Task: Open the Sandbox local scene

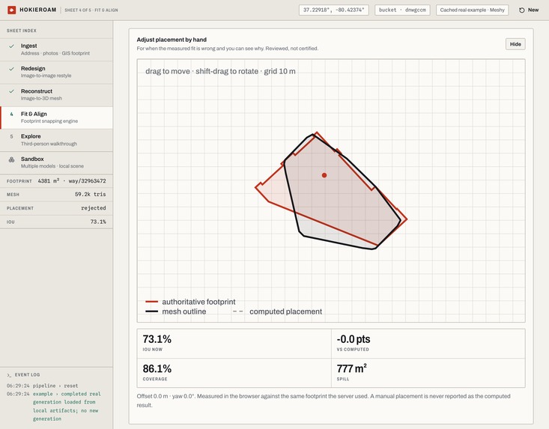Action: click(x=56, y=162)
